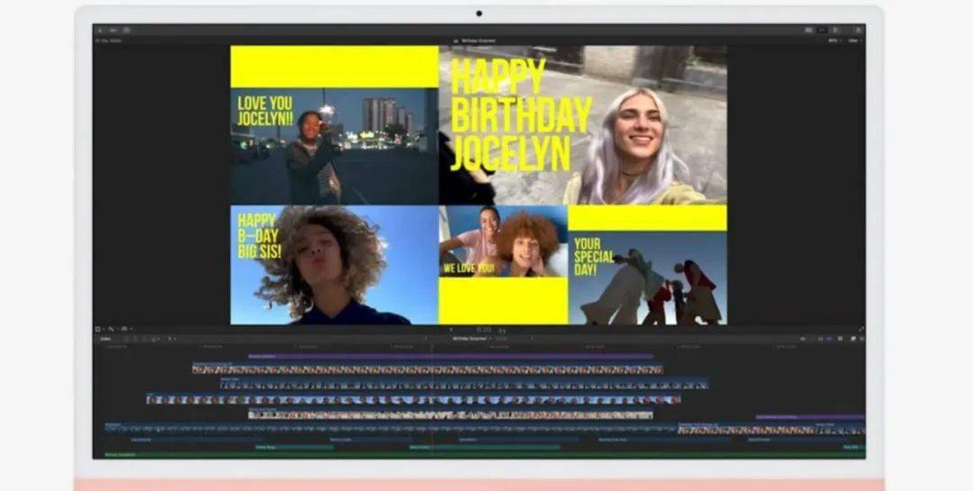Click the Index button in timeline toolbar
The width and height of the screenshot is (973, 491).
105,339
